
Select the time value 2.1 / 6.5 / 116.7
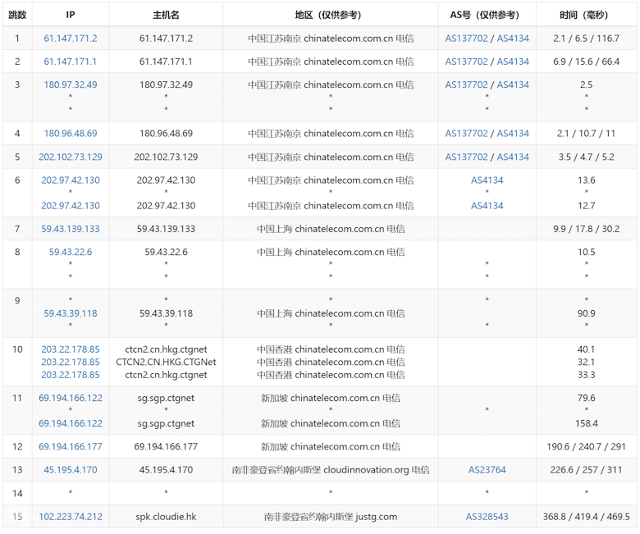pyautogui.click(x=586, y=39)
